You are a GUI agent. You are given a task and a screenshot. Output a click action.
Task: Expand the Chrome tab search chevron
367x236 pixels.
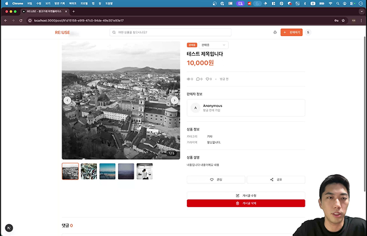point(362,12)
